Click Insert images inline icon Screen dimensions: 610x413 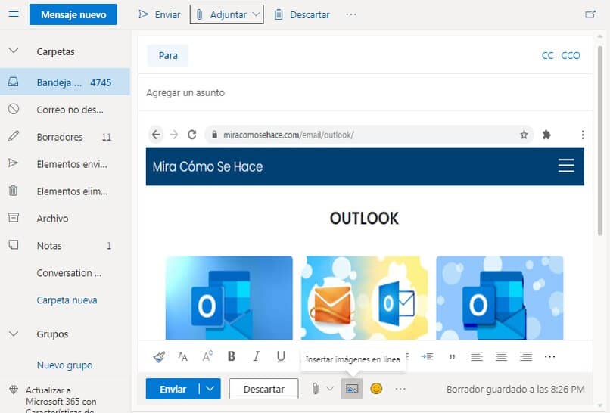coord(352,389)
